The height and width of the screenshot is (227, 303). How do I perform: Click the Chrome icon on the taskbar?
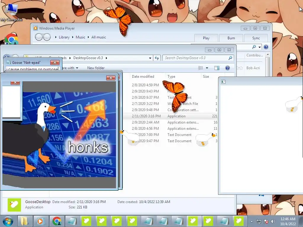pos(57,221)
